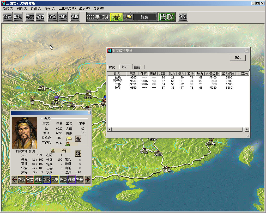Viewport: 266px width, 213px height.
Task: Choose the 計謀 strategy command icon
Action: [71, 180]
